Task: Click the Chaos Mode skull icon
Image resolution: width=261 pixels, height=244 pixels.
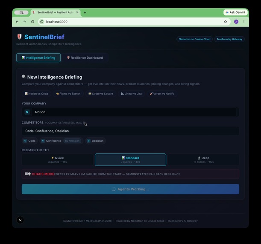Action: point(29,174)
